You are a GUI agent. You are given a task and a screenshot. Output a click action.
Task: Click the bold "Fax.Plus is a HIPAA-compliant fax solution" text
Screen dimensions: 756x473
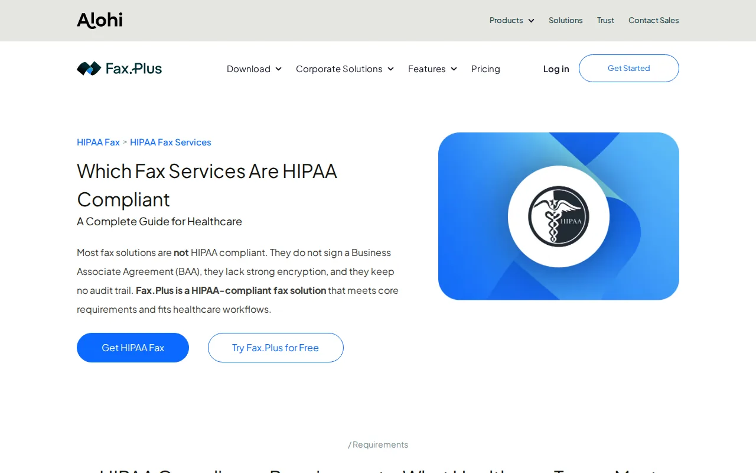231,290
